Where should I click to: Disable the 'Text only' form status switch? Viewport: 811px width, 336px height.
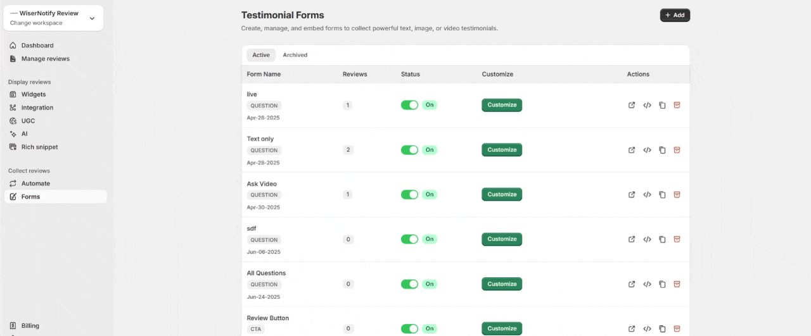click(409, 150)
